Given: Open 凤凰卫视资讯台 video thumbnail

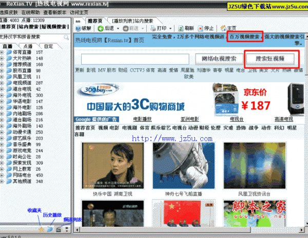Looking at the screenshot, I should pos(255,166).
